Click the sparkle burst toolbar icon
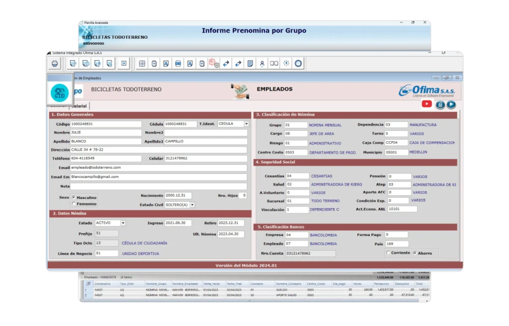This screenshot has height=326, width=509. [x=286, y=63]
